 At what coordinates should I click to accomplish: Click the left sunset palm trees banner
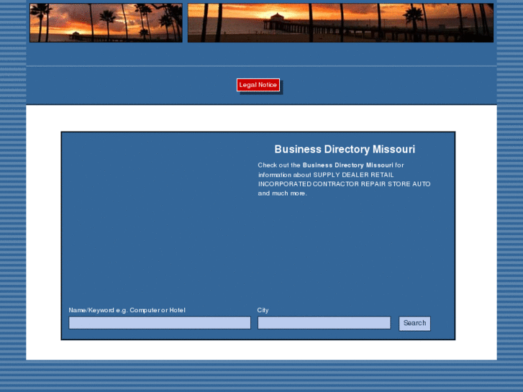106,23
